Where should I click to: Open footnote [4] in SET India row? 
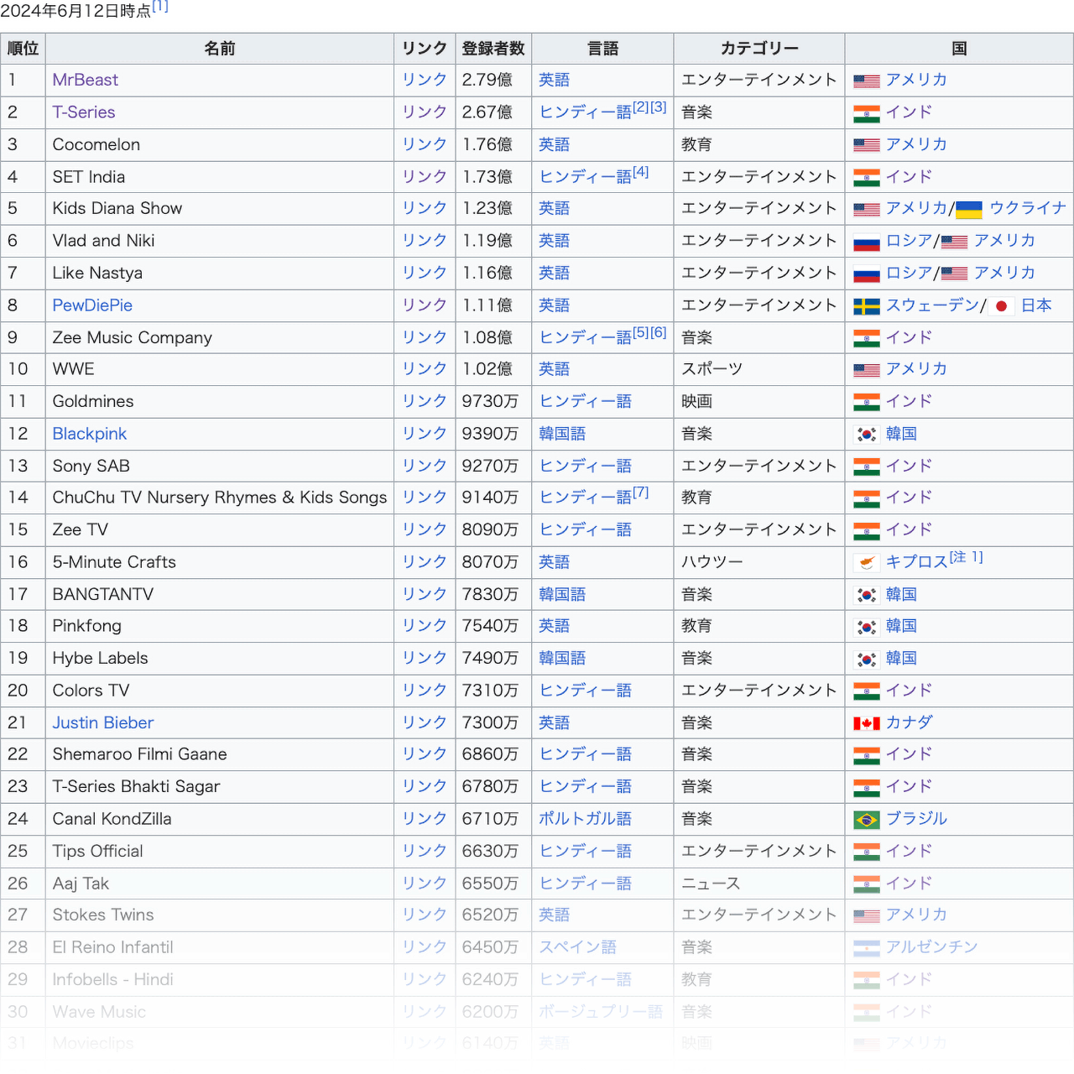(x=641, y=172)
